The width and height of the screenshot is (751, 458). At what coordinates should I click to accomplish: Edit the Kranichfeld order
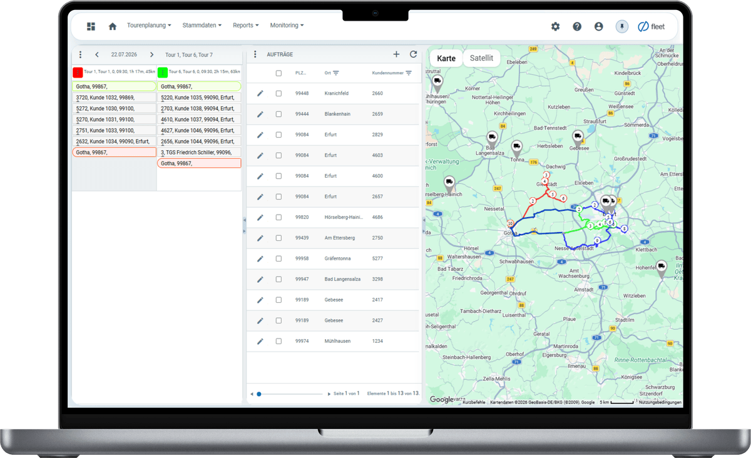260,93
